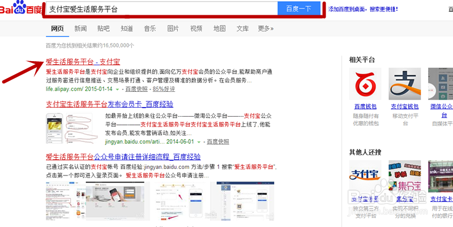
Task: Switch to the 视频 tab
Action: (196, 29)
